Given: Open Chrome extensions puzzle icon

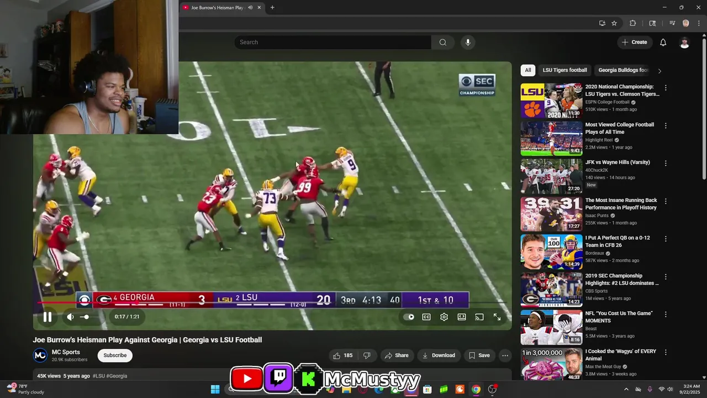Looking at the screenshot, I should click(633, 23).
